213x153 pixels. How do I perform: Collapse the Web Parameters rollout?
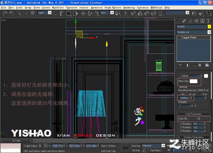click(x=193, y=114)
